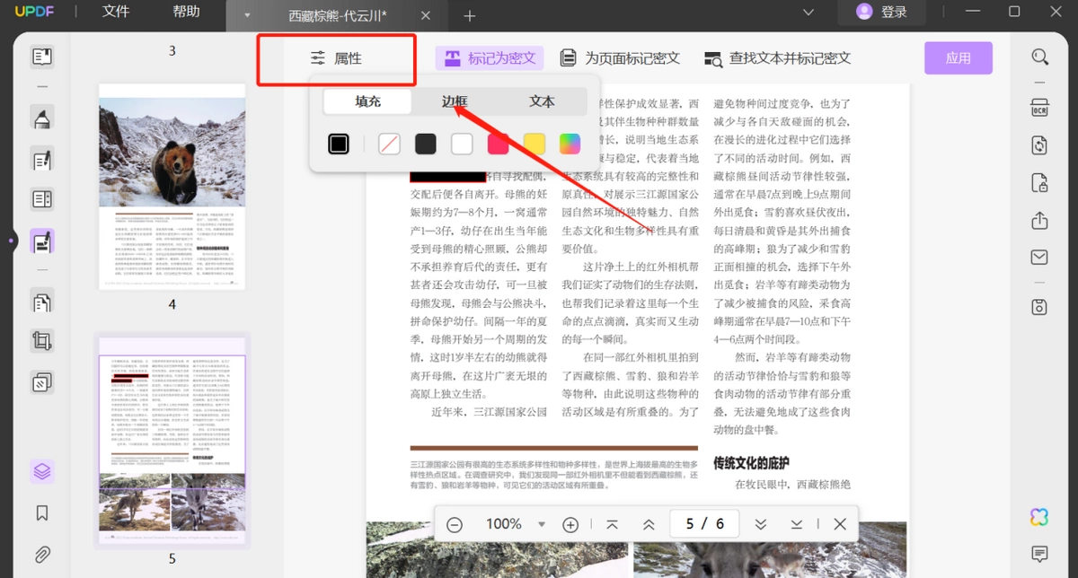Viewport: 1078px width, 578px height.
Task: Choose the pink-red fill swatch
Action: click(498, 144)
